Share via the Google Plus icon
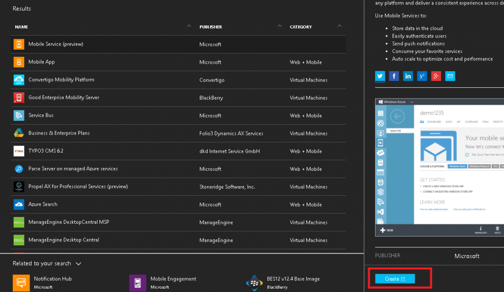The image size is (504, 292). [x=436, y=76]
